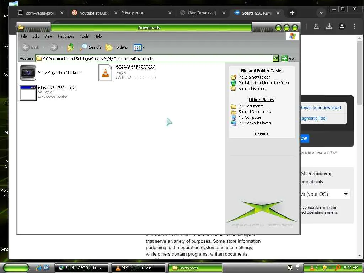The image size is (364, 273).
Task: Open the Help menu
Action: (x=98, y=36)
